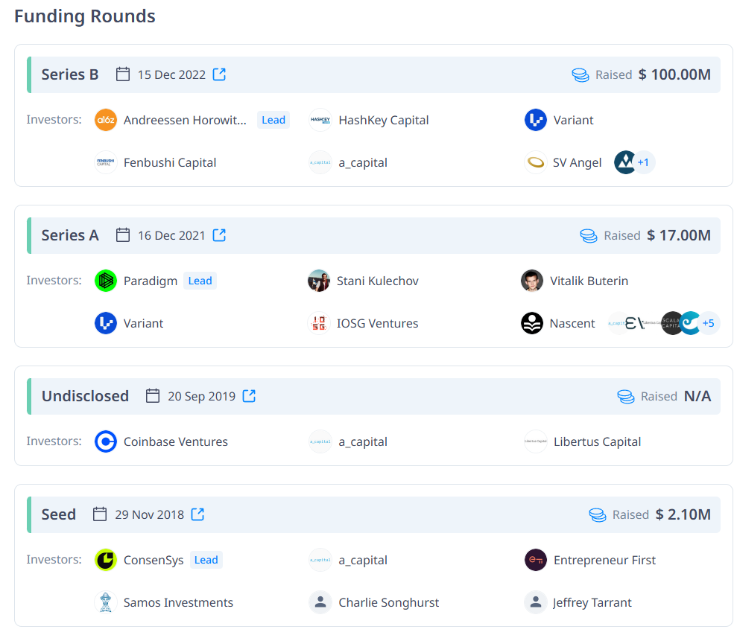Screen dimensions: 737x638
Task: Click the Samos Investments logo
Action: pyautogui.click(x=106, y=602)
